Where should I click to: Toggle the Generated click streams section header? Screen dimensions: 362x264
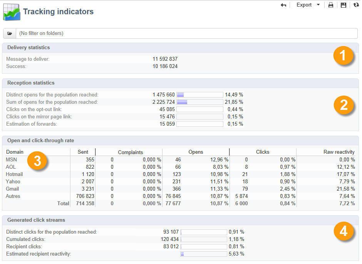coord(36,220)
